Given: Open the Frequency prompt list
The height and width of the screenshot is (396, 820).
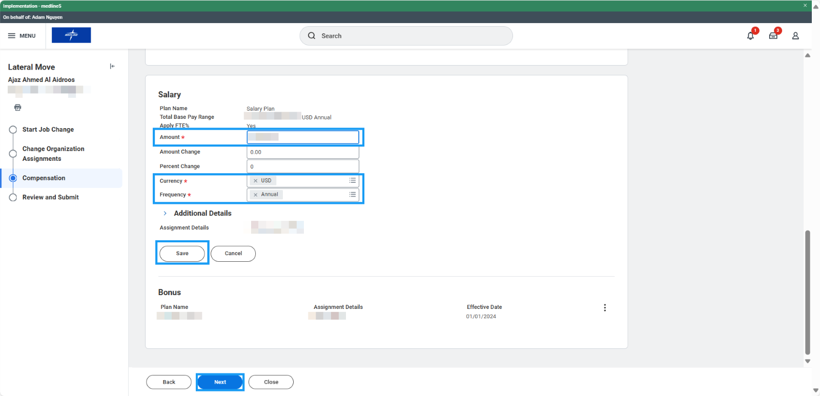Looking at the screenshot, I should coord(353,194).
